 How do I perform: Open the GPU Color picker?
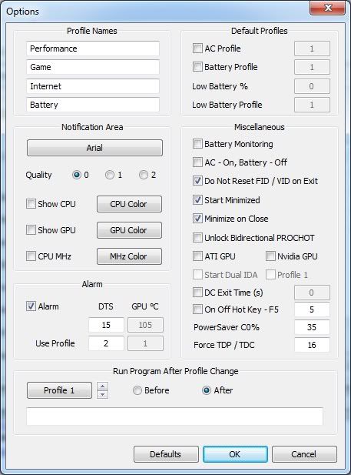coord(129,230)
